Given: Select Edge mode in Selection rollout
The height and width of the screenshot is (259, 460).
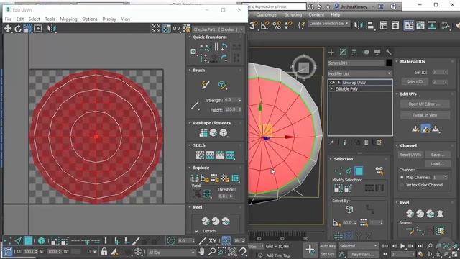Looking at the screenshot, I should click(x=348, y=171).
